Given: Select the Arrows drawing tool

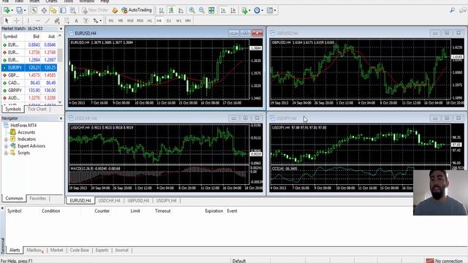Looking at the screenshot, I should 96,20.
